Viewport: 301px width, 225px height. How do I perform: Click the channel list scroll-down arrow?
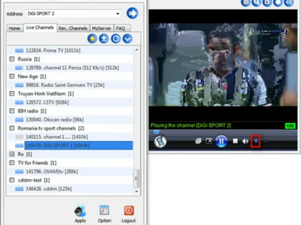(x=137, y=191)
